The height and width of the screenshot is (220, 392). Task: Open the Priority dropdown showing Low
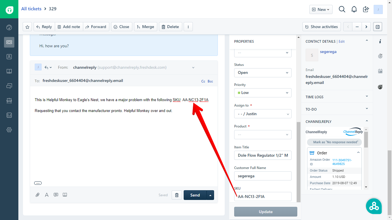263,93
